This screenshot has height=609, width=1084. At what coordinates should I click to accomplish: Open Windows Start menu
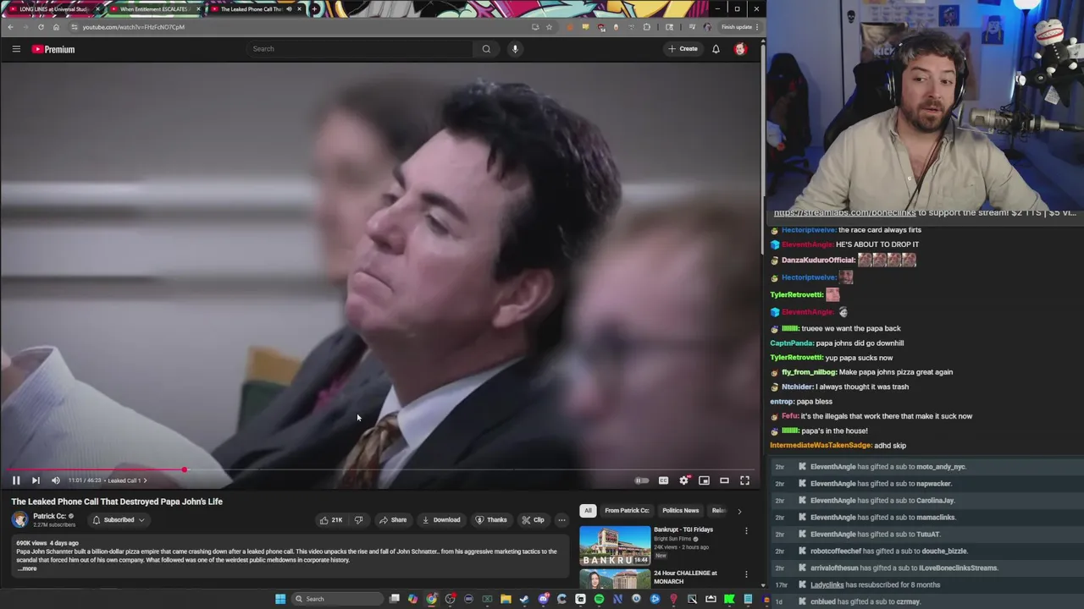tap(280, 599)
